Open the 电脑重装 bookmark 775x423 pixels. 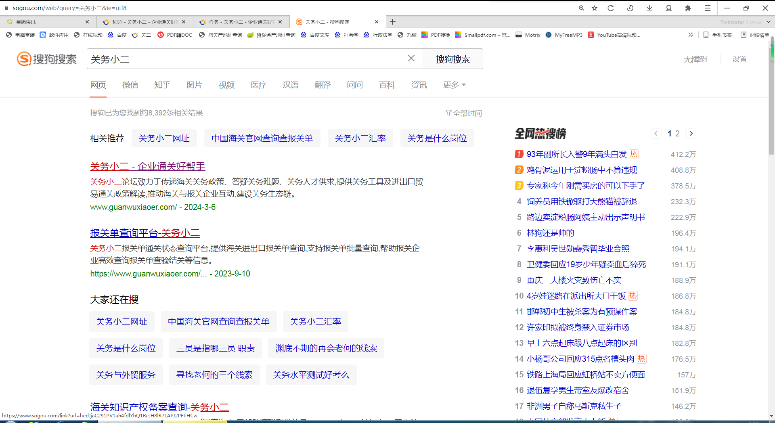tap(21, 35)
